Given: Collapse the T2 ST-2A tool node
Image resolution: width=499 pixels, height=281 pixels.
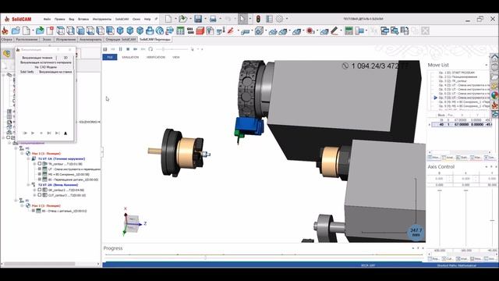Looking at the screenshot, I should 28,185.
